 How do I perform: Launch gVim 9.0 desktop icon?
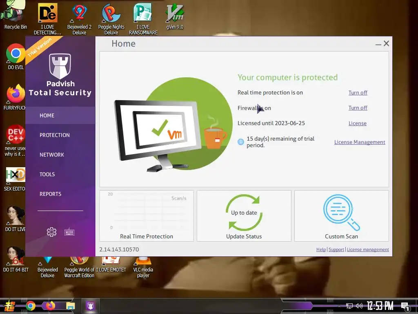point(175,16)
